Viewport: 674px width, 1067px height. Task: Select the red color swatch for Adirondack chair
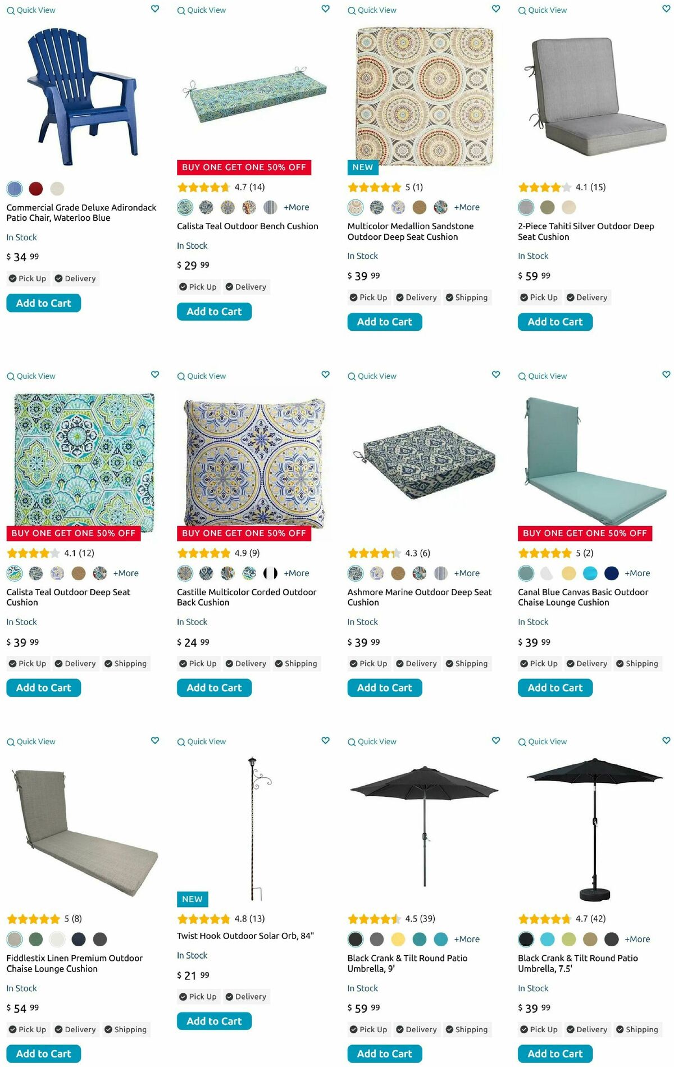pos(36,189)
